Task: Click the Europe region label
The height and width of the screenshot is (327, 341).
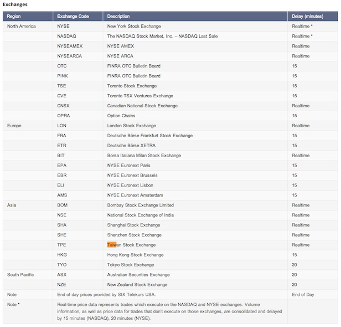Action: click(x=14, y=126)
